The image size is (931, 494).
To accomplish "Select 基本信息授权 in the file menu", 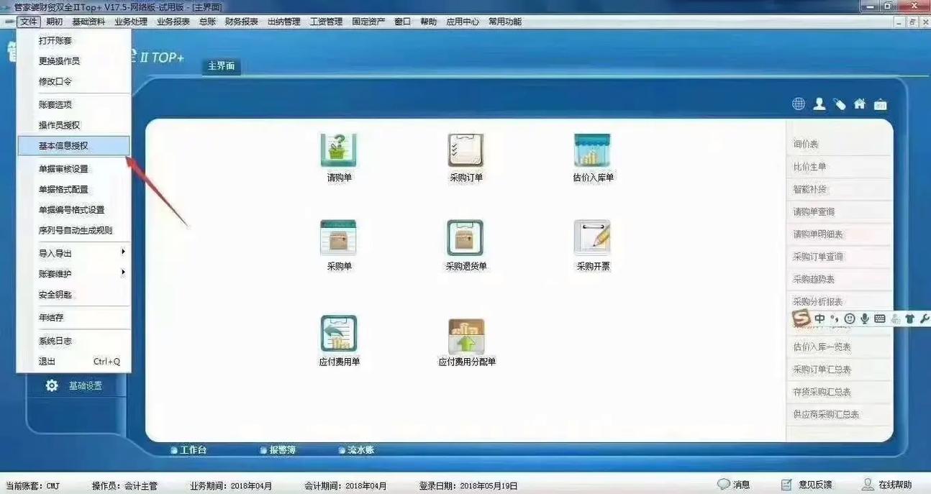I will point(73,145).
